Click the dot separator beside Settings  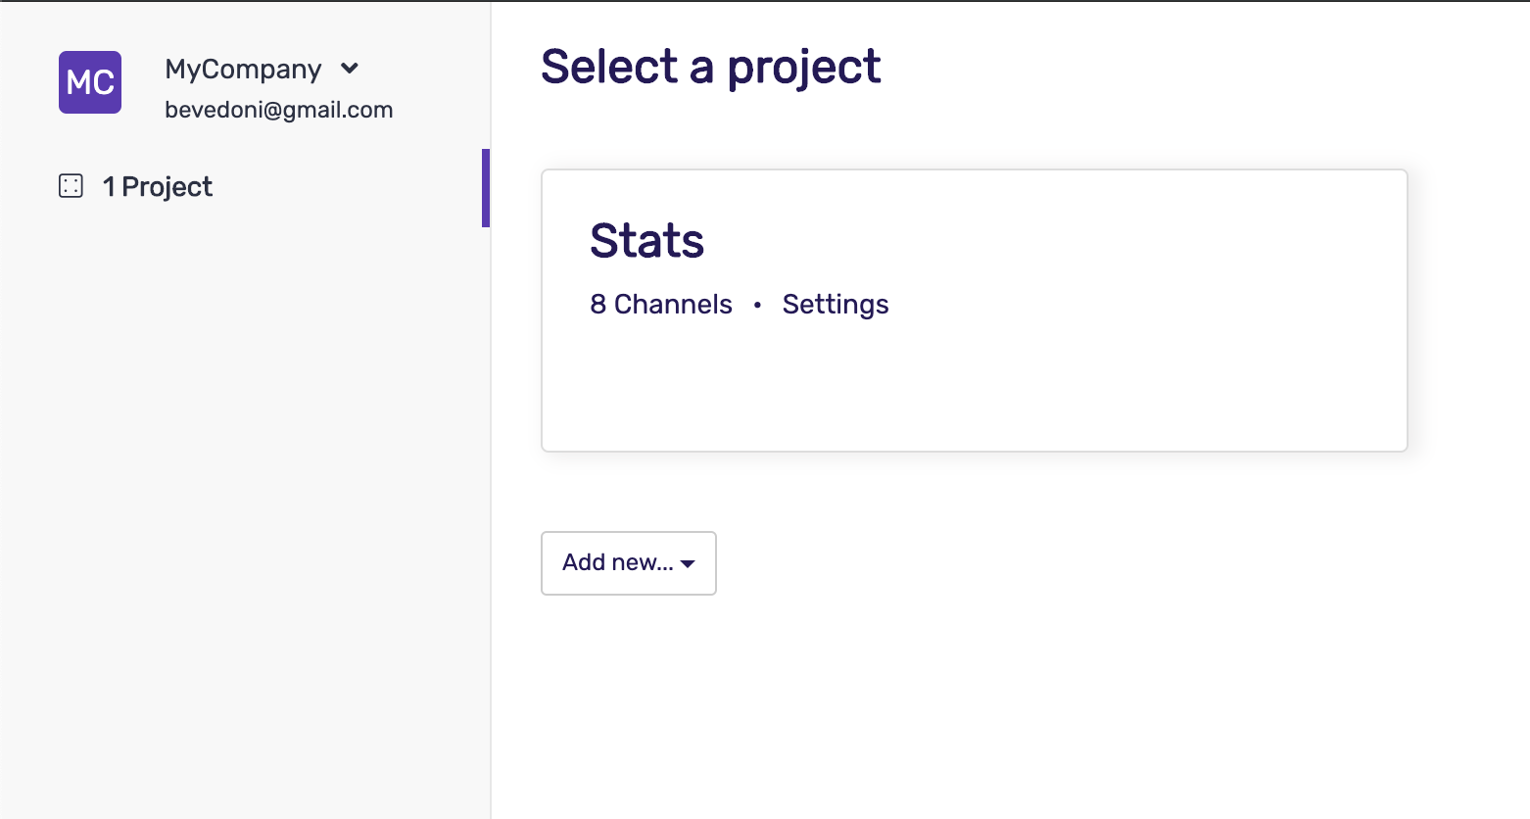(x=757, y=306)
